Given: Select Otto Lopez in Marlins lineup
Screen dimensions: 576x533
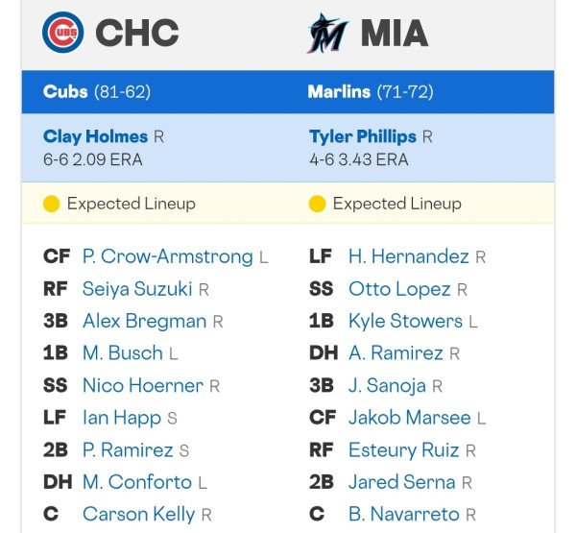Looking at the screenshot, I should point(399,289).
